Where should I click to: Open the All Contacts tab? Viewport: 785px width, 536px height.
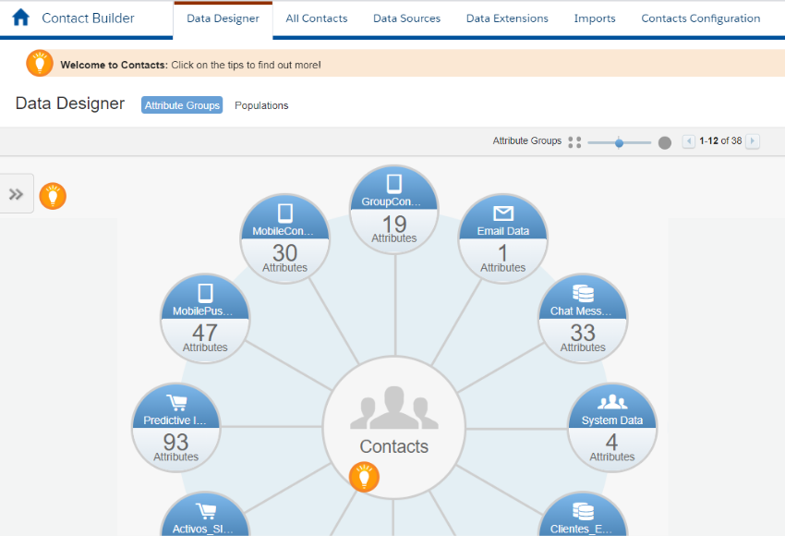(x=317, y=18)
